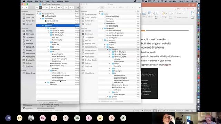
Task: Open Remote Disc in front Finder sidebar
Action: [x=29, y=21]
